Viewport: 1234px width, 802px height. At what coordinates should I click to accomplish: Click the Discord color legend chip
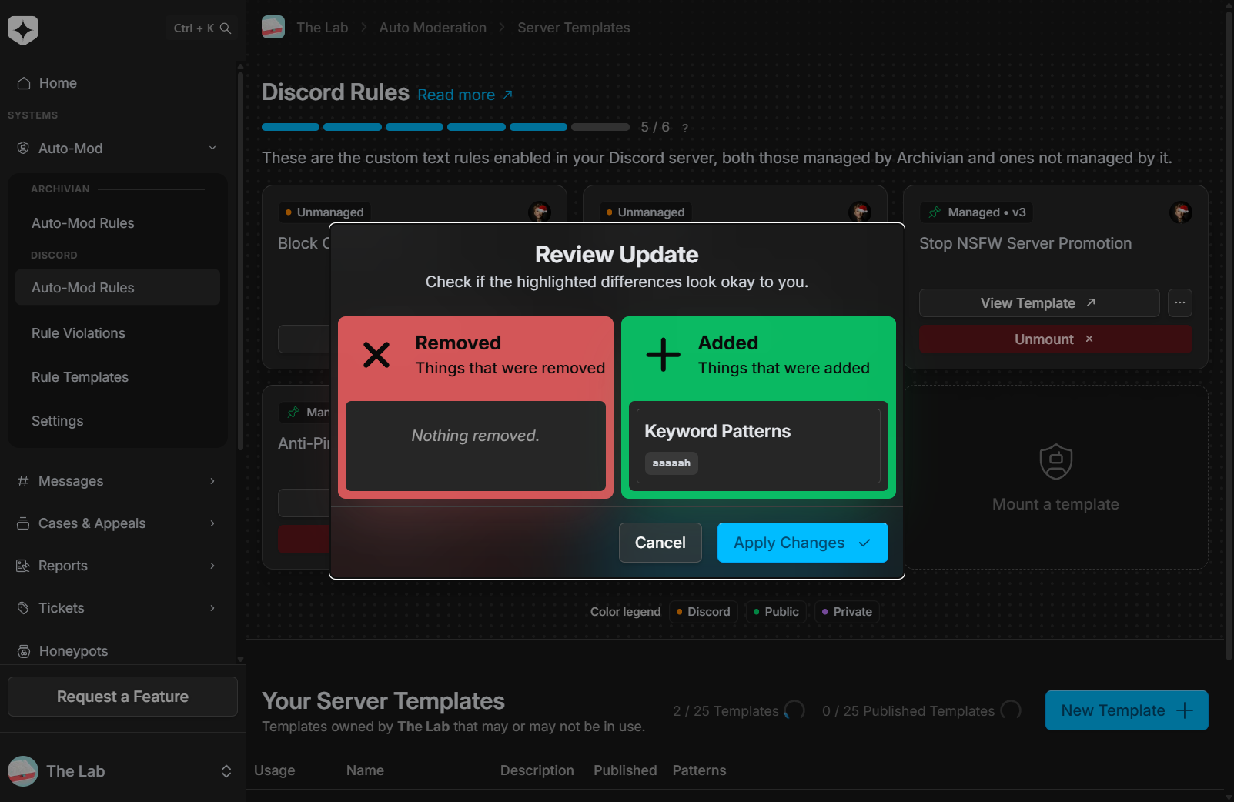[x=703, y=612]
